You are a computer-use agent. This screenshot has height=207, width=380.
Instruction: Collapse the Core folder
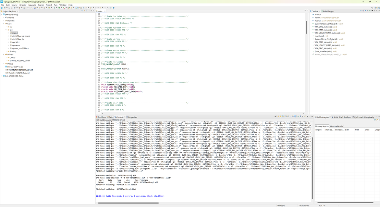coord(4,24)
